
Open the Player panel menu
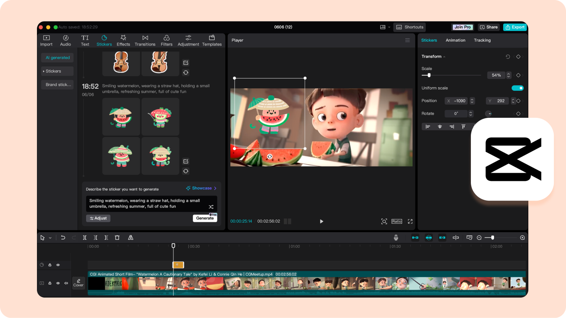(408, 40)
